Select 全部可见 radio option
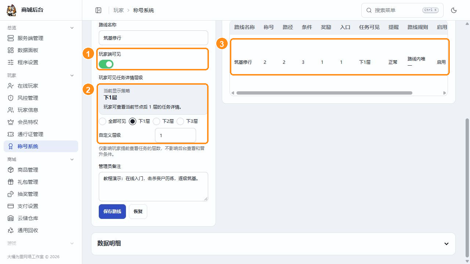470x264 pixels. click(x=103, y=121)
